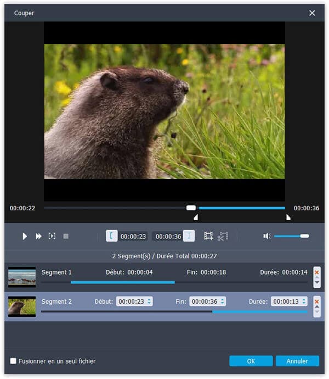Screen dimensions: 329x379
Task: Cancel with the Annuler button
Action: (x=297, y=361)
